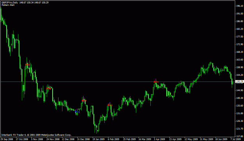Click the 131.00 price axis label
Image resolution: width=244 pixels, height=141 pixels.
pos(240,113)
